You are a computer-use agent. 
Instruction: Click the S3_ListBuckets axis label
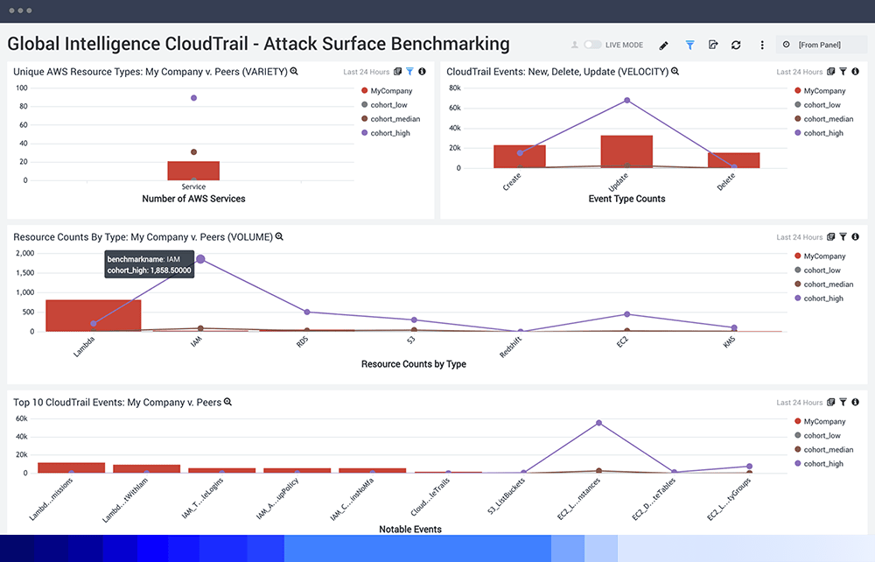tap(506, 496)
